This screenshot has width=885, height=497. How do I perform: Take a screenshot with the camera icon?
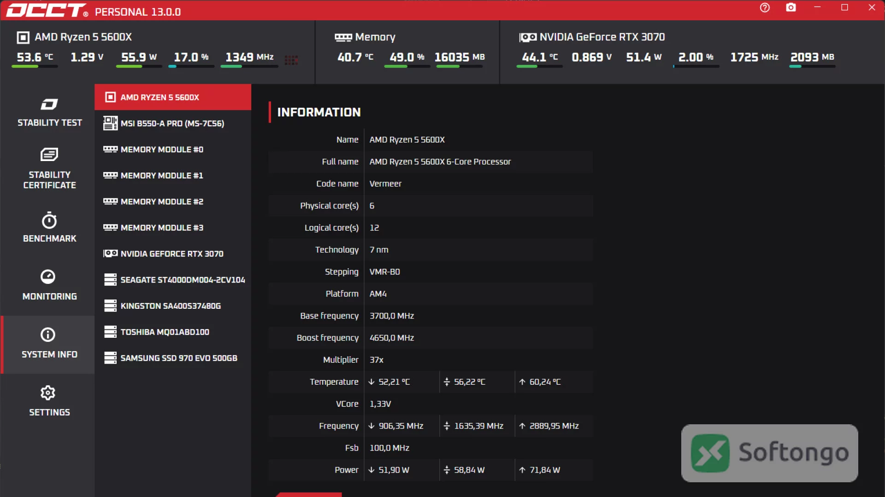click(791, 8)
